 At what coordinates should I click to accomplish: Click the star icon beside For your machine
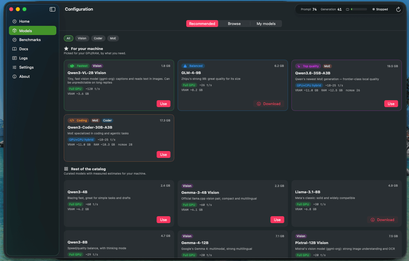tap(66, 49)
